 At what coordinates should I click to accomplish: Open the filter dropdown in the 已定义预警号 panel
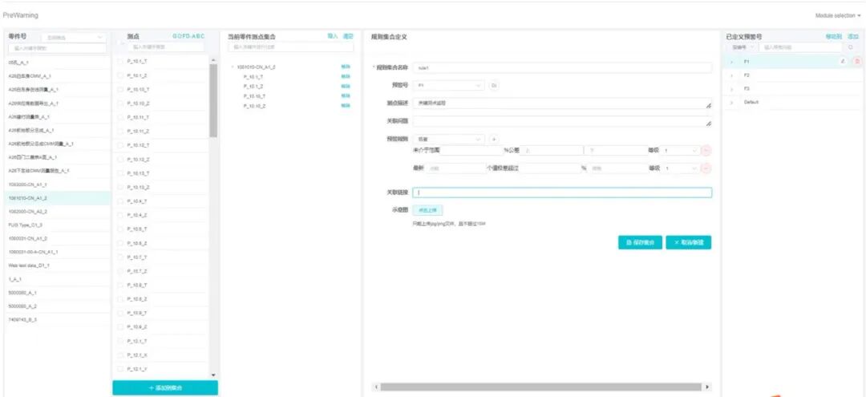741,48
